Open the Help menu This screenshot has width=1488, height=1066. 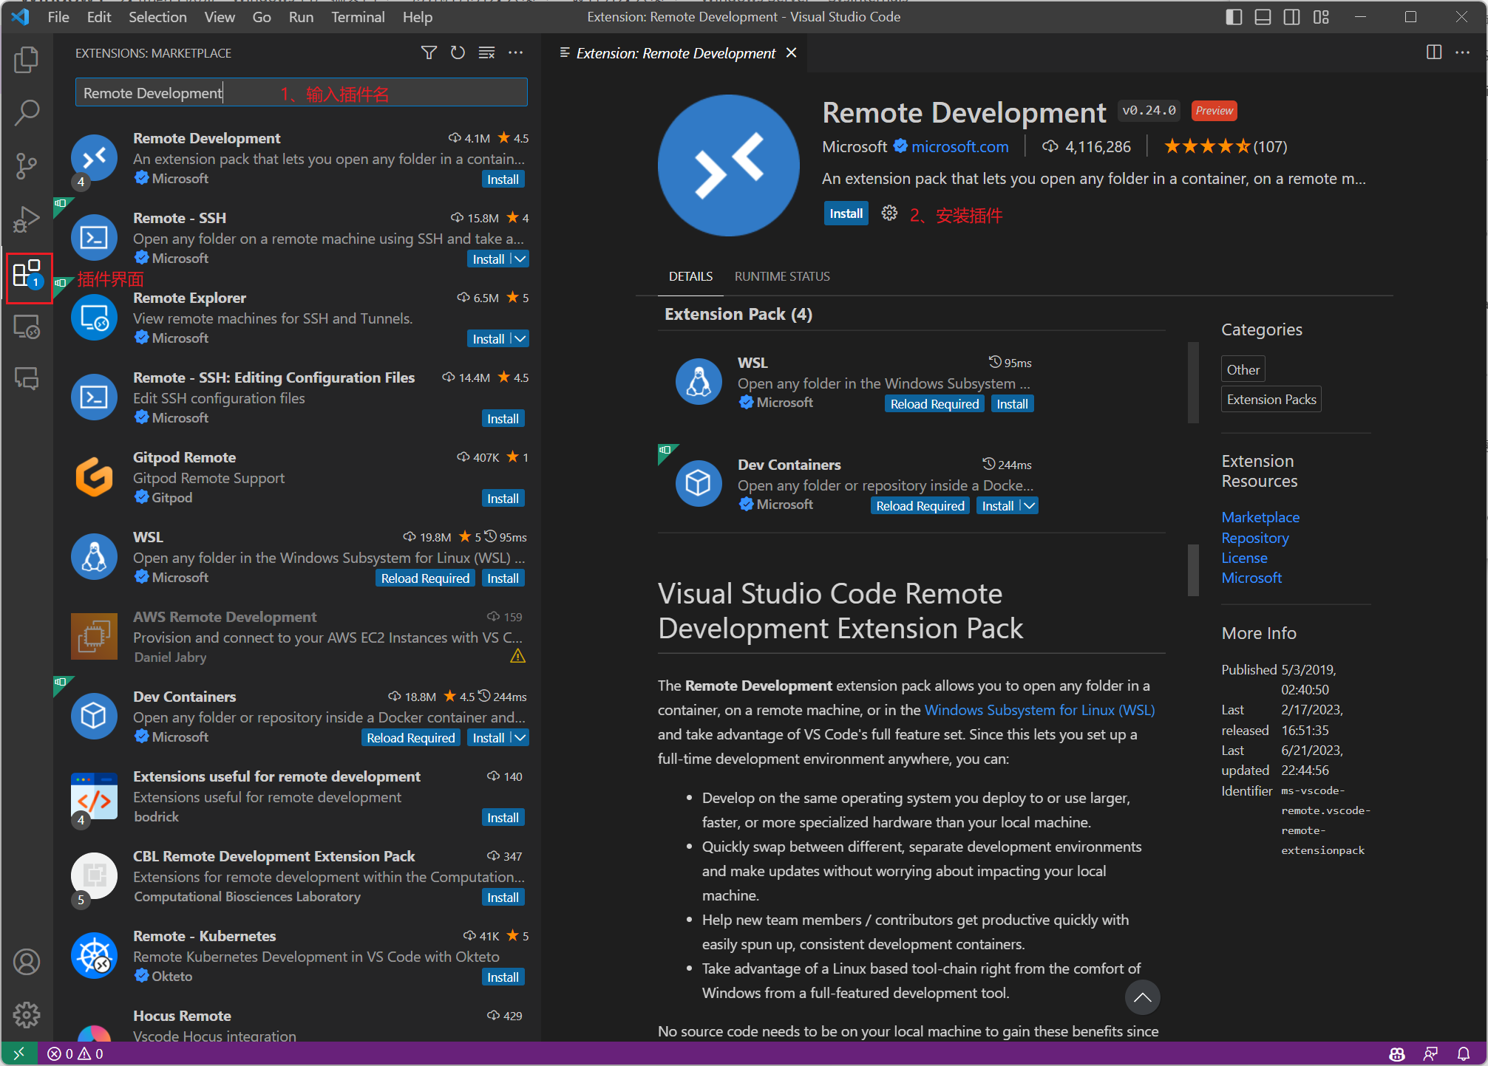(418, 16)
